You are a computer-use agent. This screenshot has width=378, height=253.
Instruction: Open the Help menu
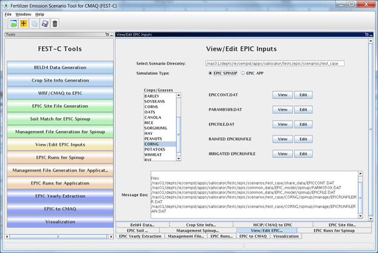[39, 14]
